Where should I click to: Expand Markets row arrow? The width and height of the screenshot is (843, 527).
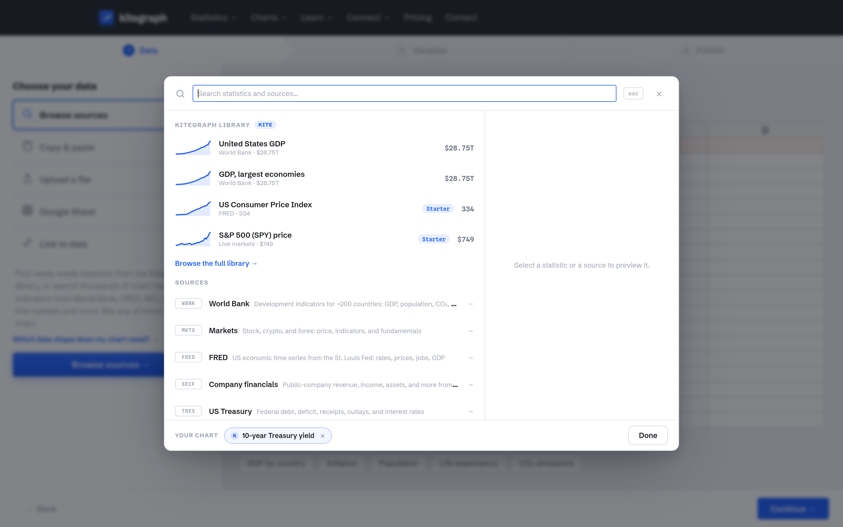[x=470, y=331]
